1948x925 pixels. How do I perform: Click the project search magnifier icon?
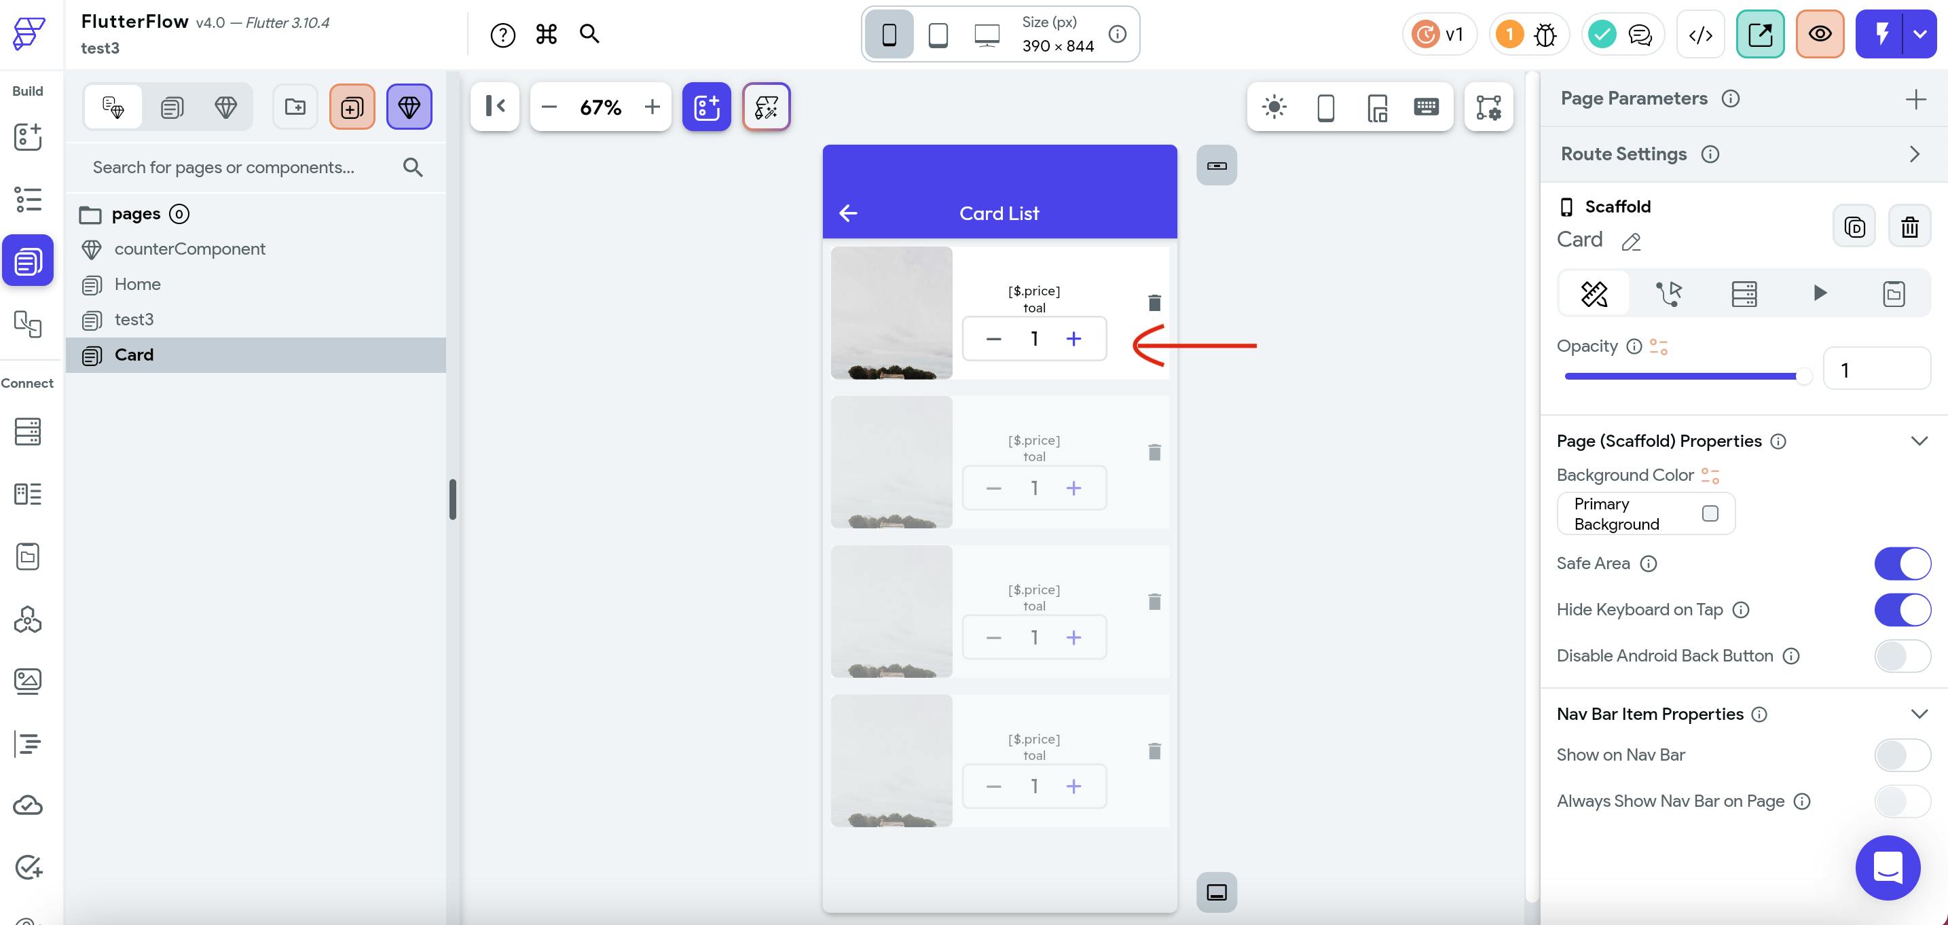(589, 34)
